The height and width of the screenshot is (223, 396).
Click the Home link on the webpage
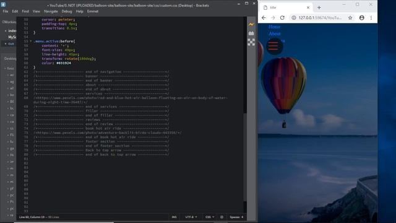274,27
